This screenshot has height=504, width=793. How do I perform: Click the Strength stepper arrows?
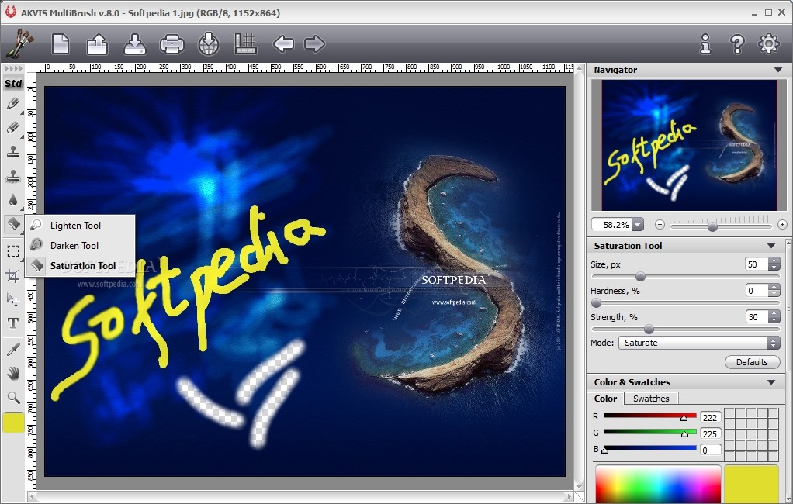(774, 316)
